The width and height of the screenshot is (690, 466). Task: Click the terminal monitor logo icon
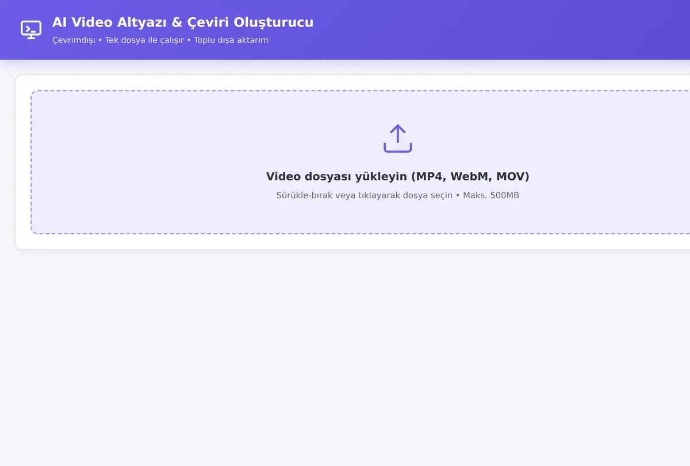[31, 30]
